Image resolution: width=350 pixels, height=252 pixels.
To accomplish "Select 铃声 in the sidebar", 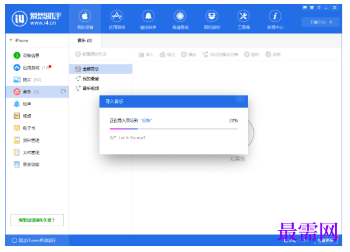I will pos(37,104).
